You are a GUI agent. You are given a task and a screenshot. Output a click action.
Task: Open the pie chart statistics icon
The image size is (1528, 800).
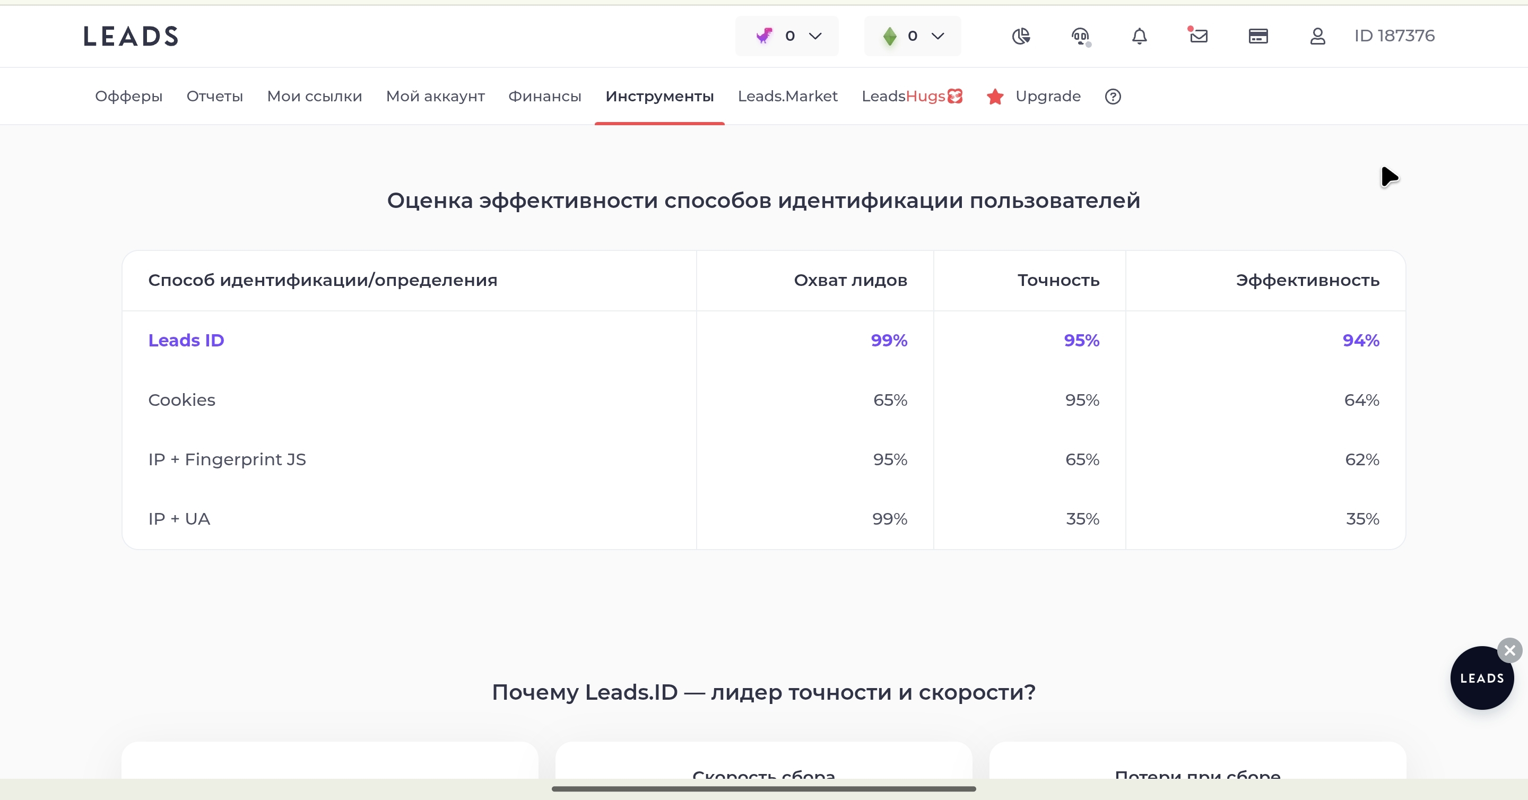pyautogui.click(x=1021, y=36)
